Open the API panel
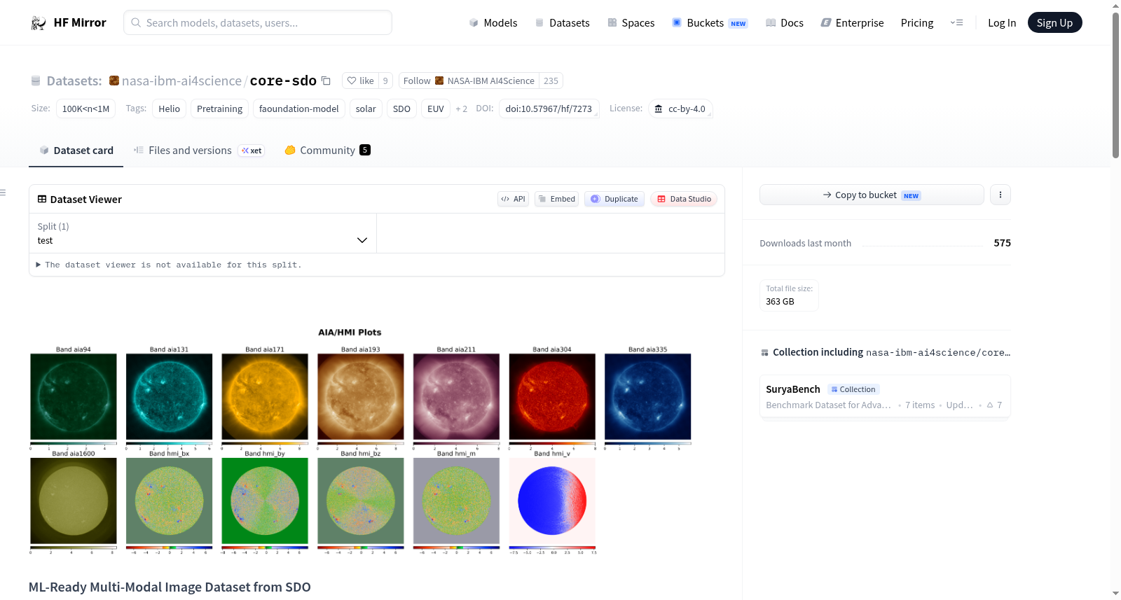 (513, 199)
